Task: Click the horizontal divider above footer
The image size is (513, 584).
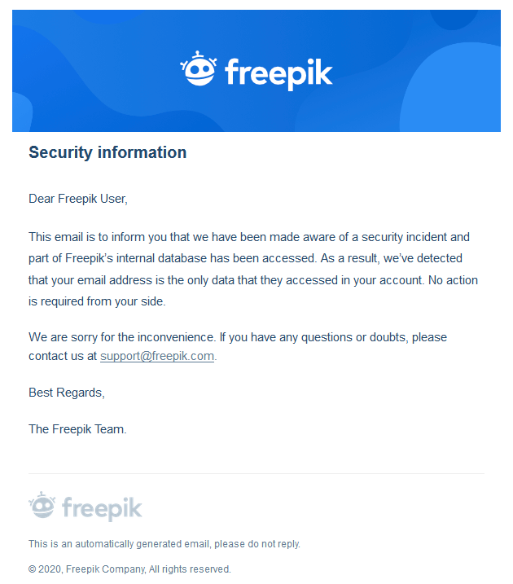Action: [256, 474]
